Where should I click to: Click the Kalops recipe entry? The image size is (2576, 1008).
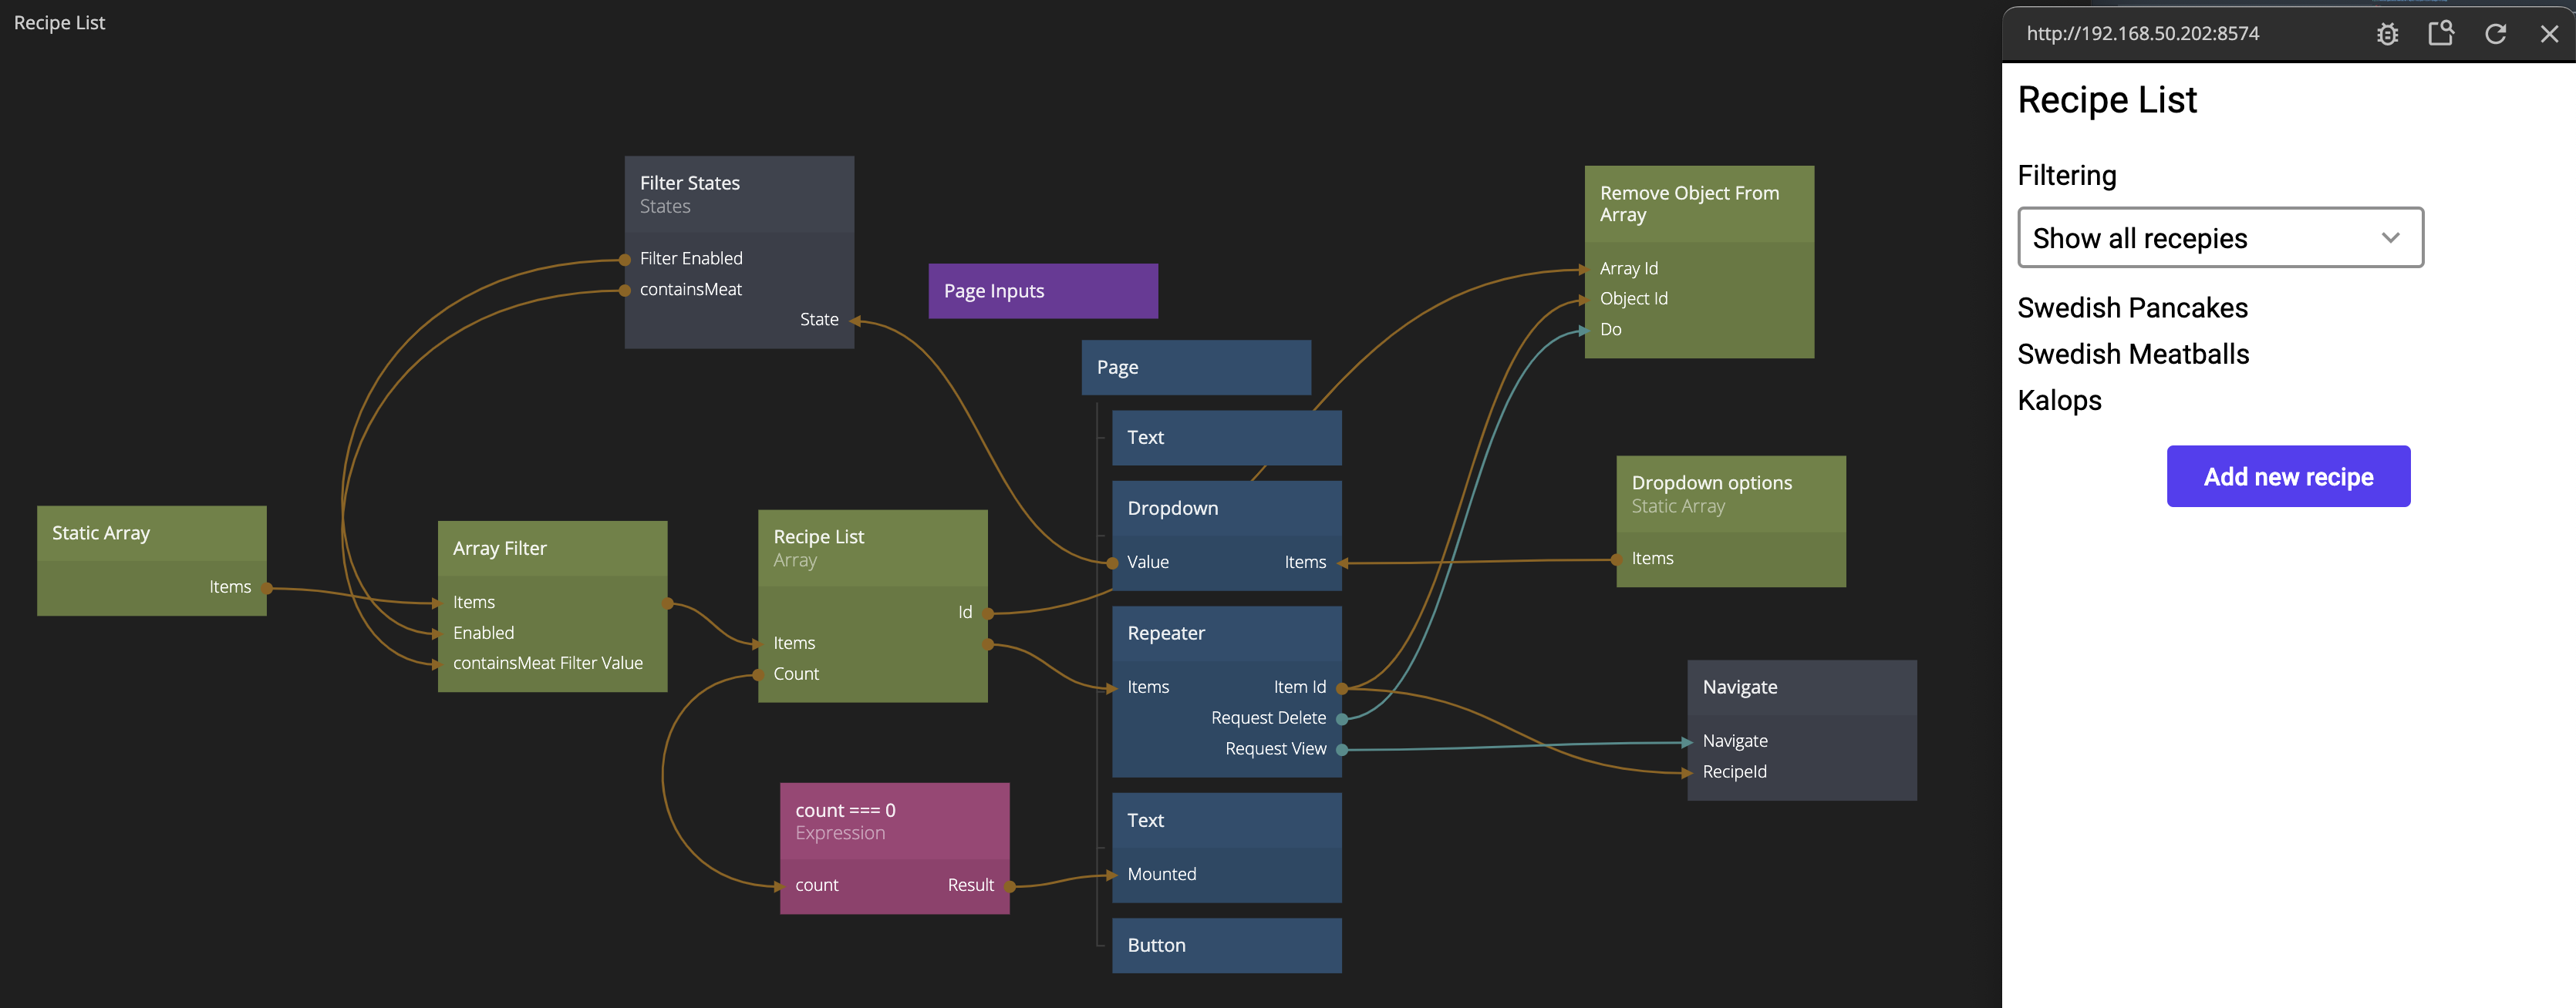[x=2059, y=401]
